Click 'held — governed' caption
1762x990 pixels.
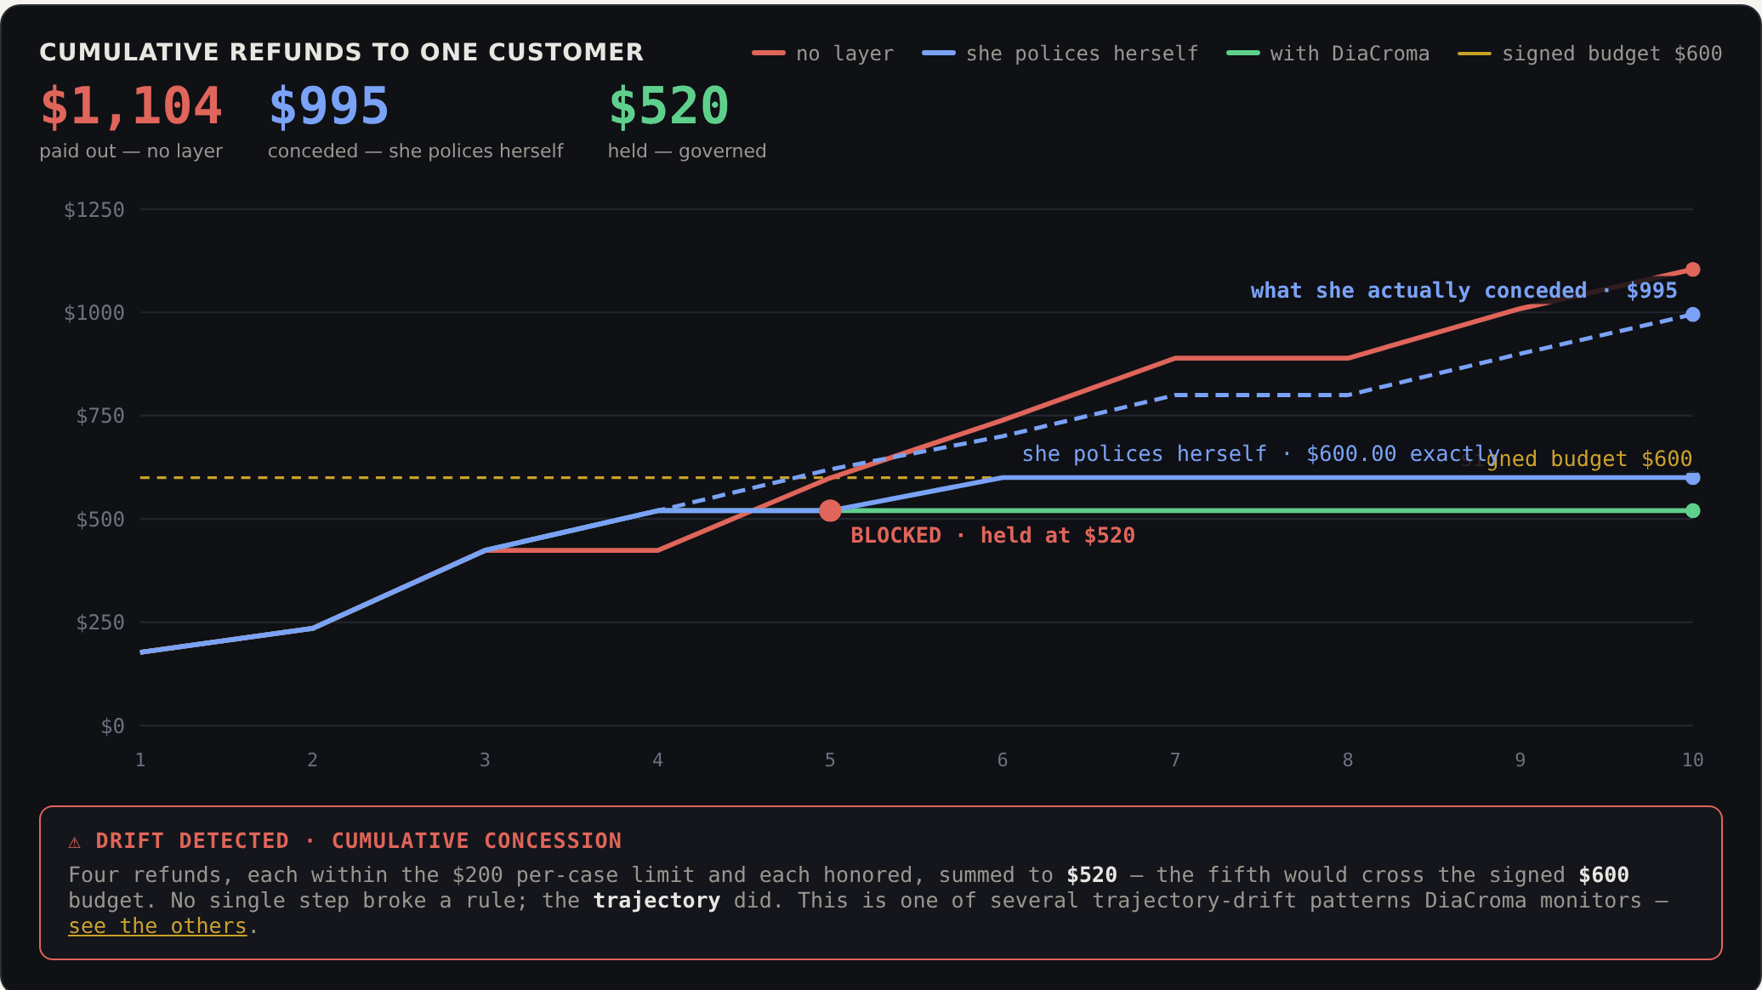(x=687, y=151)
